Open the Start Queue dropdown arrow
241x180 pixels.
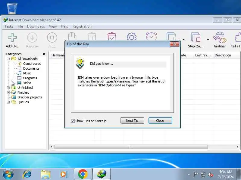[x=183, y=40]
